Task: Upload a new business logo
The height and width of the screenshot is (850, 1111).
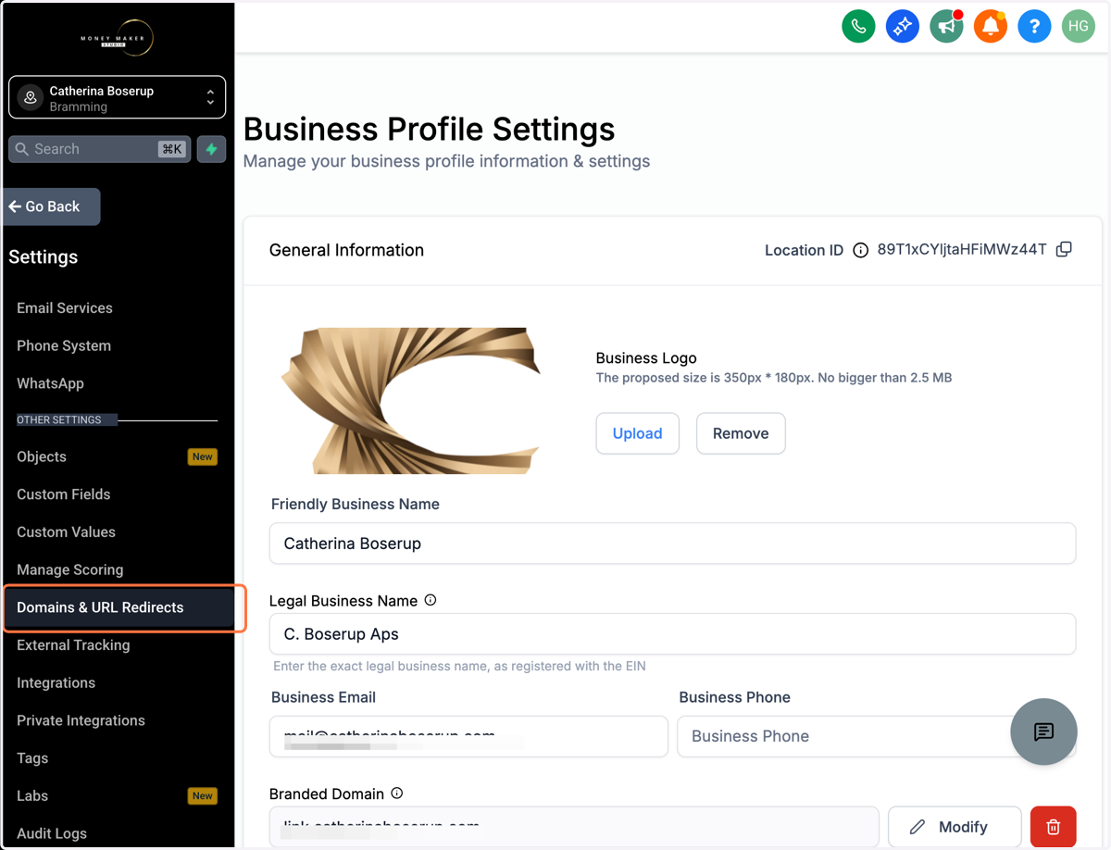Action: pyautogui.click(x=637, y=433)
